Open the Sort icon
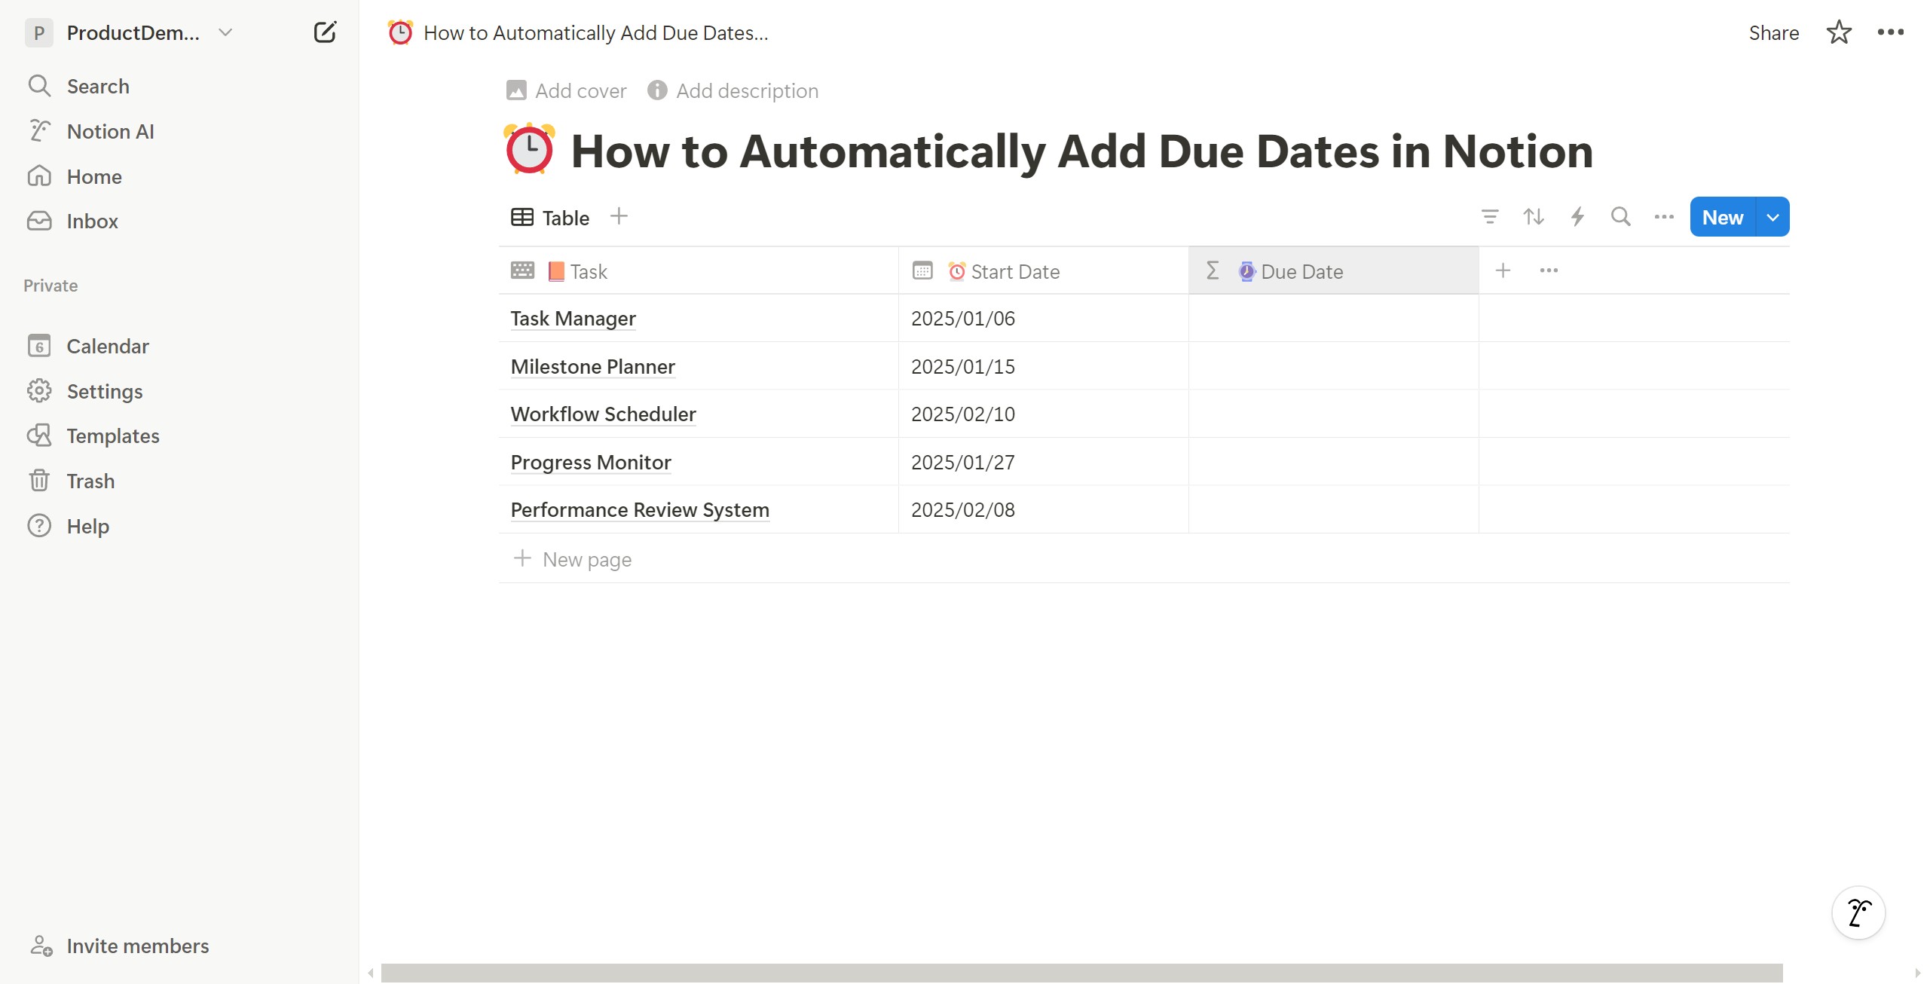This screenshot has height=984, width=1930. (x=1533, y=217)
